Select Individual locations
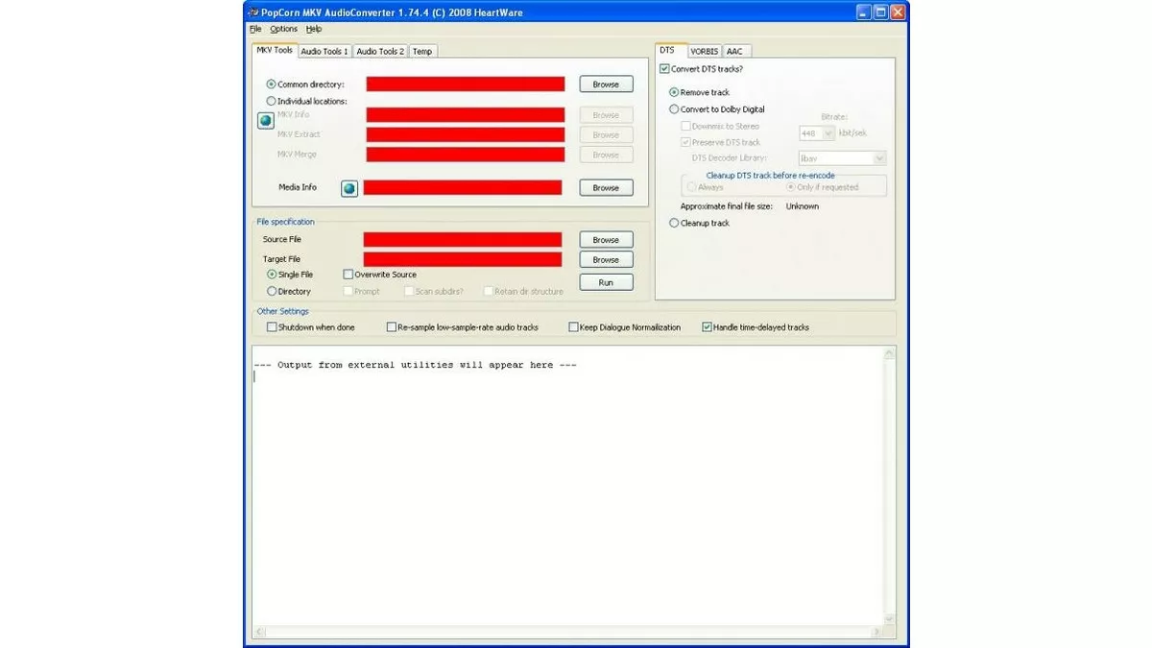The width and height of the screenshot is (1152, 648). click(271, 101)
